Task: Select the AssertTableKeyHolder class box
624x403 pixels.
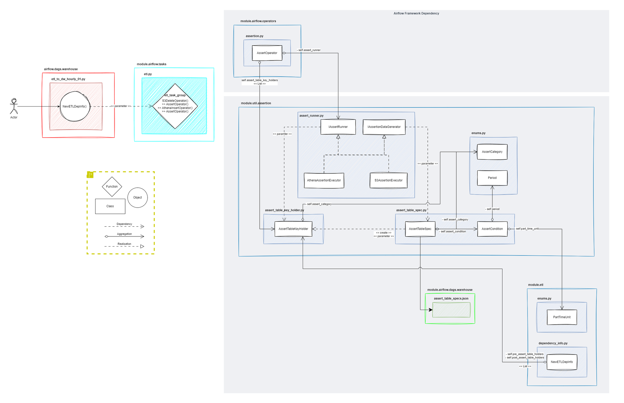Action: (x=293, y=229)
